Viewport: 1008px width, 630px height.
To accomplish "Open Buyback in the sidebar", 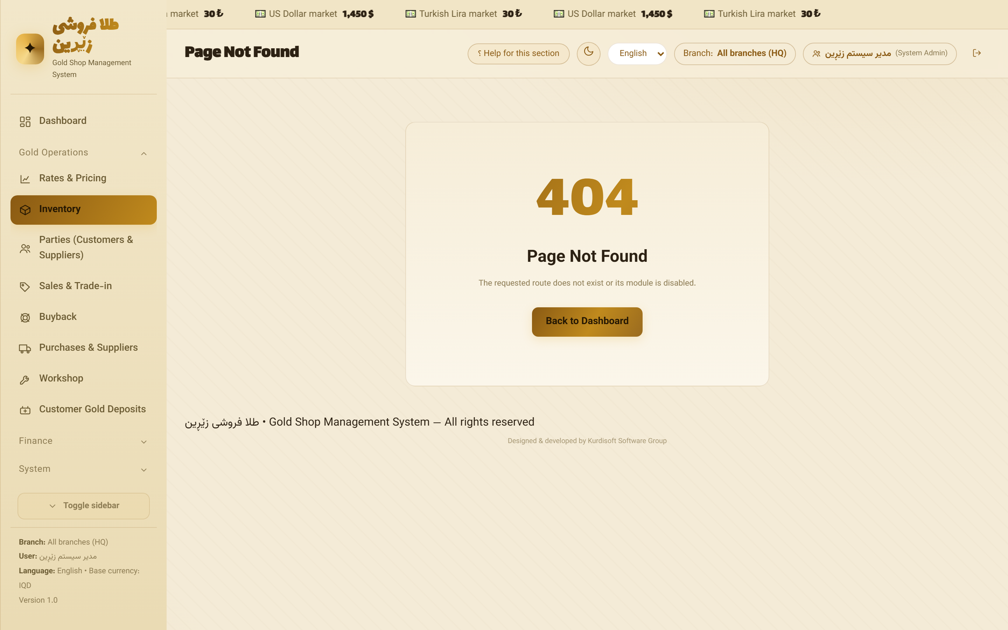I will [x=83, y=317].
